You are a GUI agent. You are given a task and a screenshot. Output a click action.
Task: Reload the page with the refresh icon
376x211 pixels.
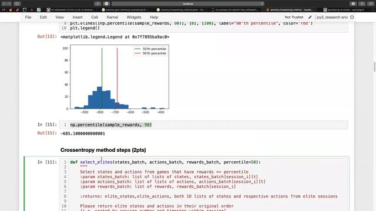pyautogui.click(x=262, y=4)
